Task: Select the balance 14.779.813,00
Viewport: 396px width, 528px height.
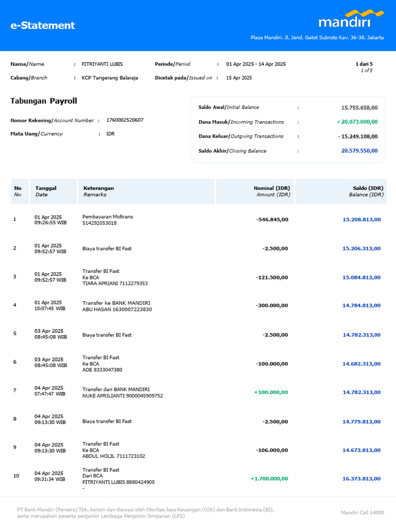Action: pyautogui.click(x=361, y=422)
